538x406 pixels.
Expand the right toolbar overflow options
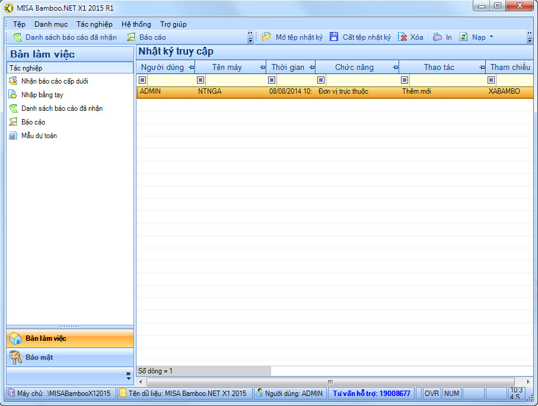[x=530, y=37]
